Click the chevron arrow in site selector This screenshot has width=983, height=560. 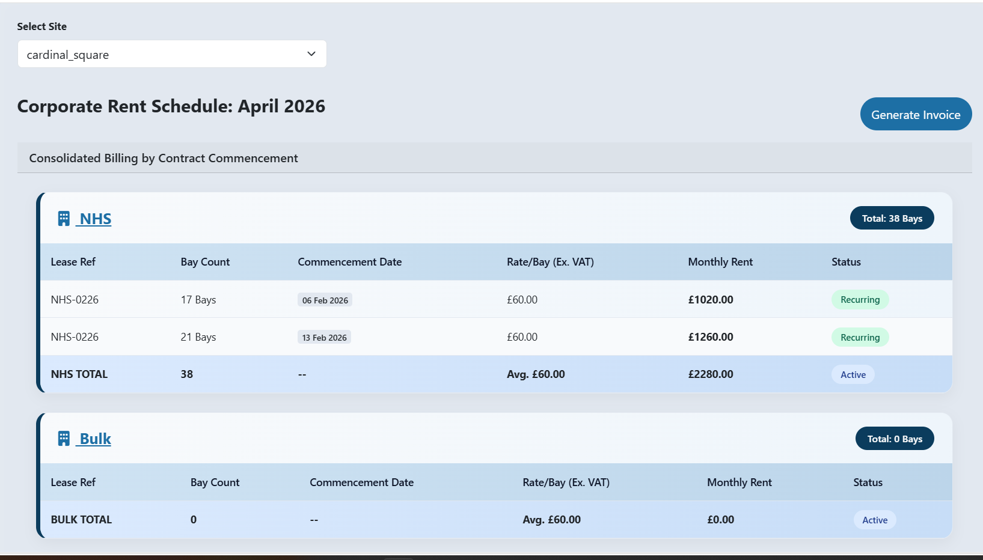[311, 54]
